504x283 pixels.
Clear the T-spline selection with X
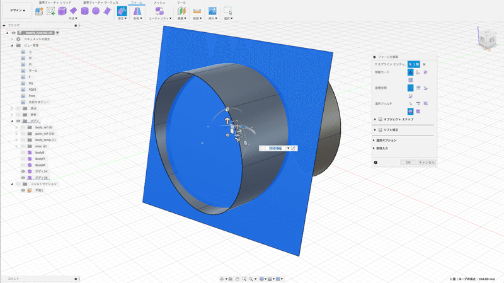pos(424,64)
